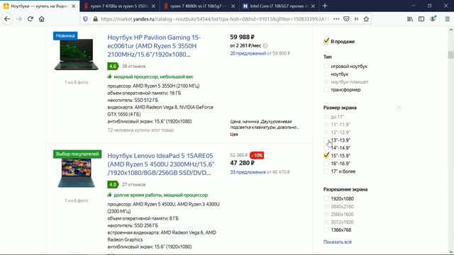This screenshot has width=454, height=255.
Task: Click 'долгое время работы, мощный процессор' text
Action: point(161,195)
